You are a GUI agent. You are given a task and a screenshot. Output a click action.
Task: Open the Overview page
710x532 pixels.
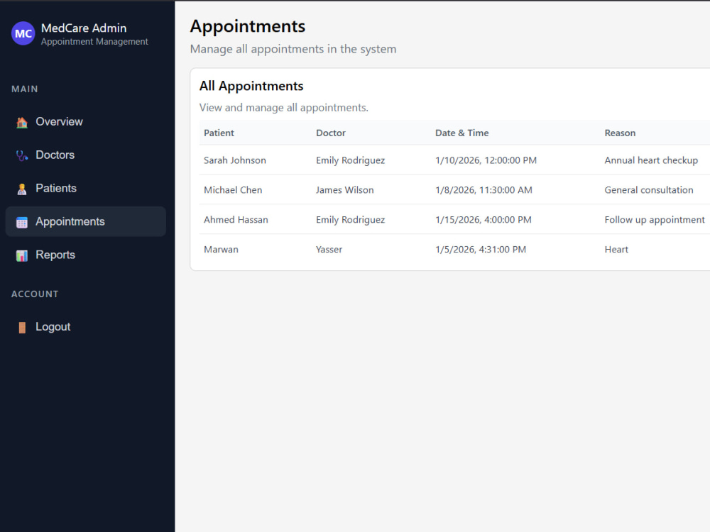coord(86,122)
